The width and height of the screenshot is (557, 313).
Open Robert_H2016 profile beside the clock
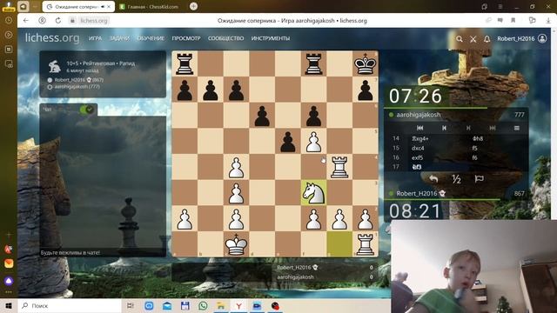[x=417, y=193]
